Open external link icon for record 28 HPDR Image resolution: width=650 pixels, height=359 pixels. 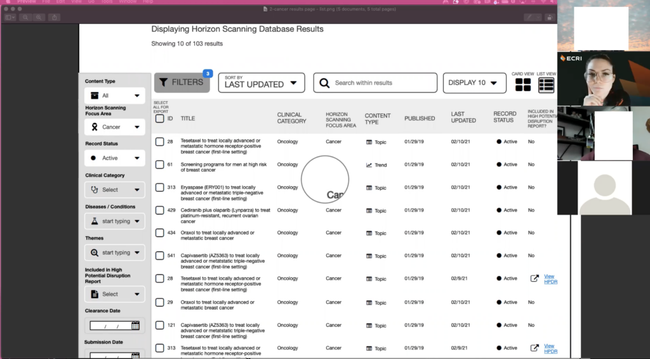coord(534,279)
